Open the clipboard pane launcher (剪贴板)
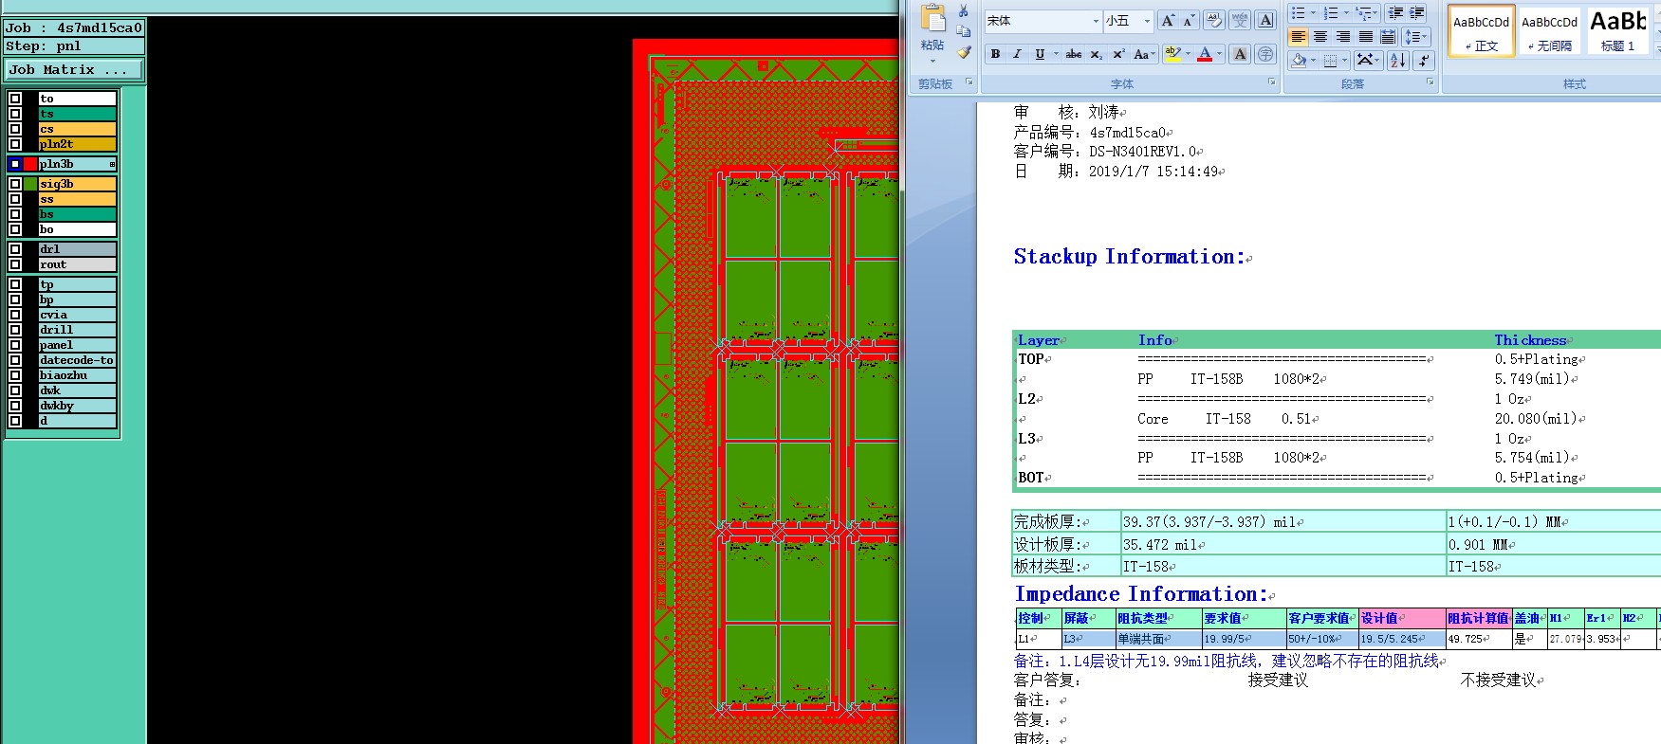The width and height of the screenshot is (1661, 744). click(x=969, y=82)
